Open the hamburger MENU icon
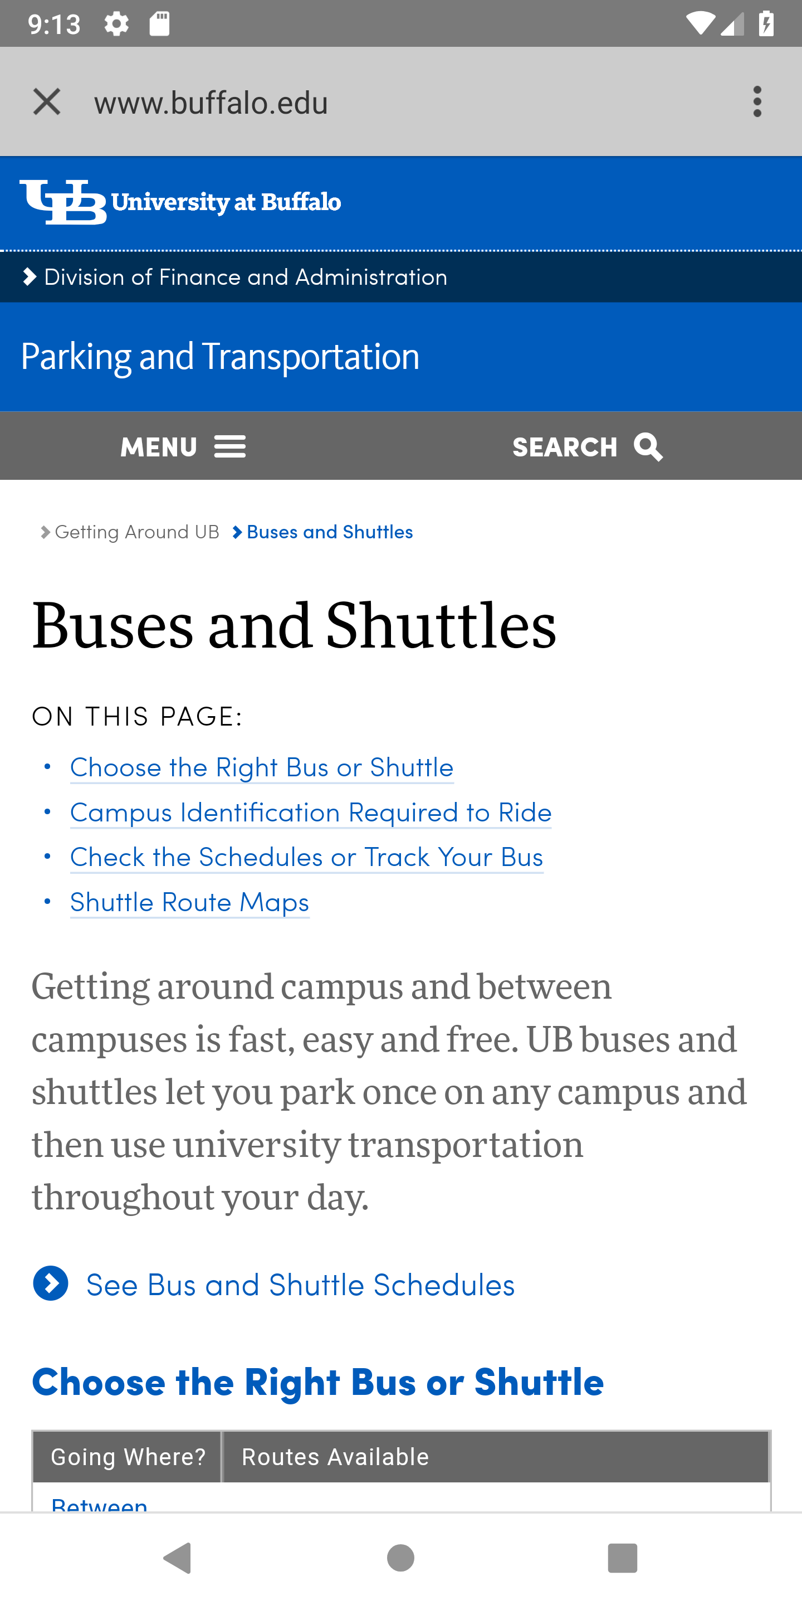Viewport: 802px width, 1605px height. point(230,447)
